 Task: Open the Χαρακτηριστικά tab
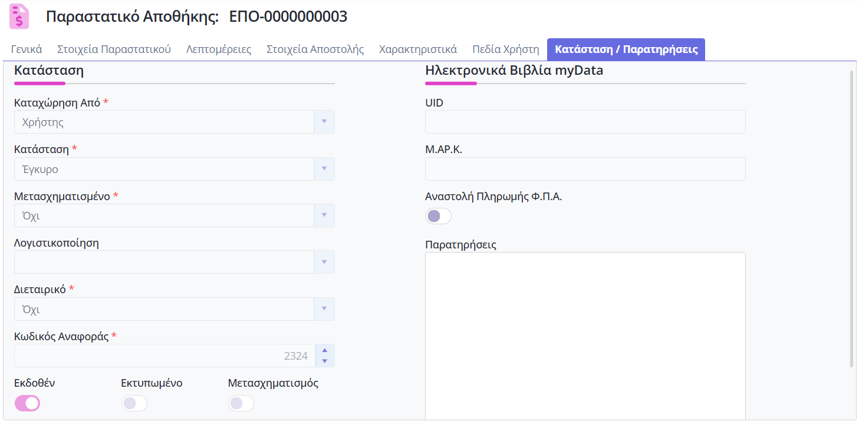point(418,49)
